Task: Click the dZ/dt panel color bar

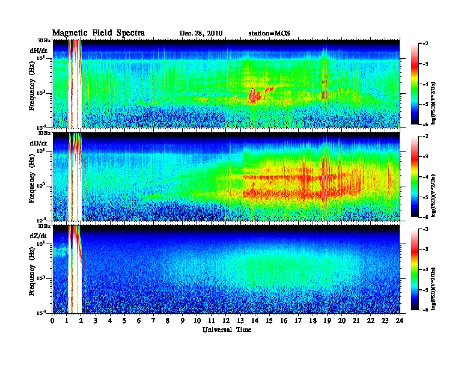Action: click(415, 269)
